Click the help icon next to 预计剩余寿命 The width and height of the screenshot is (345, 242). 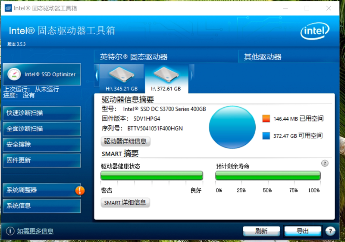(x=325, y=163)
